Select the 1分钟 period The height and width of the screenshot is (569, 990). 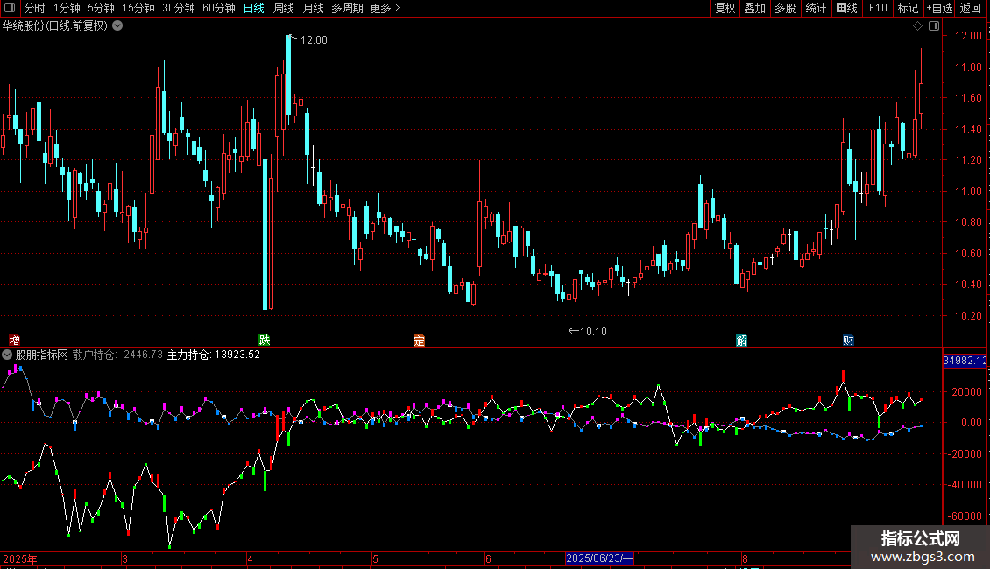[67, 8]
